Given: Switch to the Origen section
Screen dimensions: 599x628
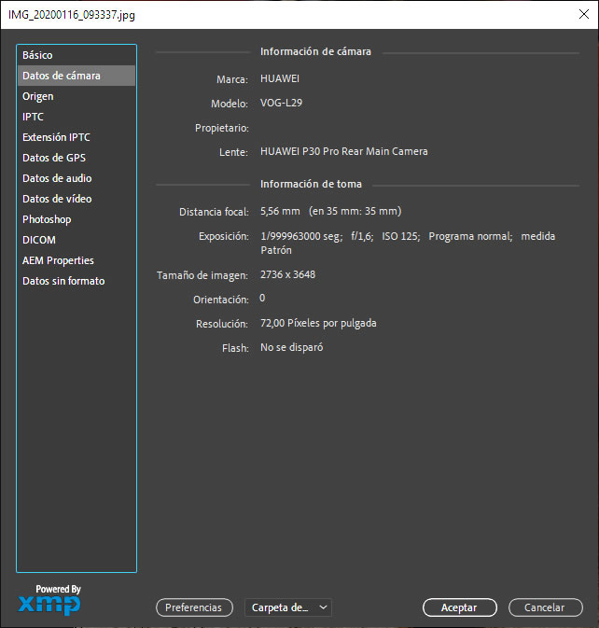Looking at the screenshot, I should (x=77, y=96).
